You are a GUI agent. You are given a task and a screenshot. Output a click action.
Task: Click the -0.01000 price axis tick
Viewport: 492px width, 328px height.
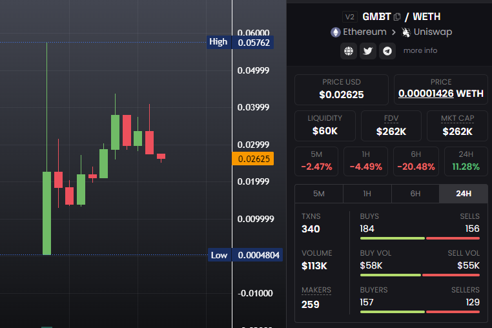[x=255, y=293]
